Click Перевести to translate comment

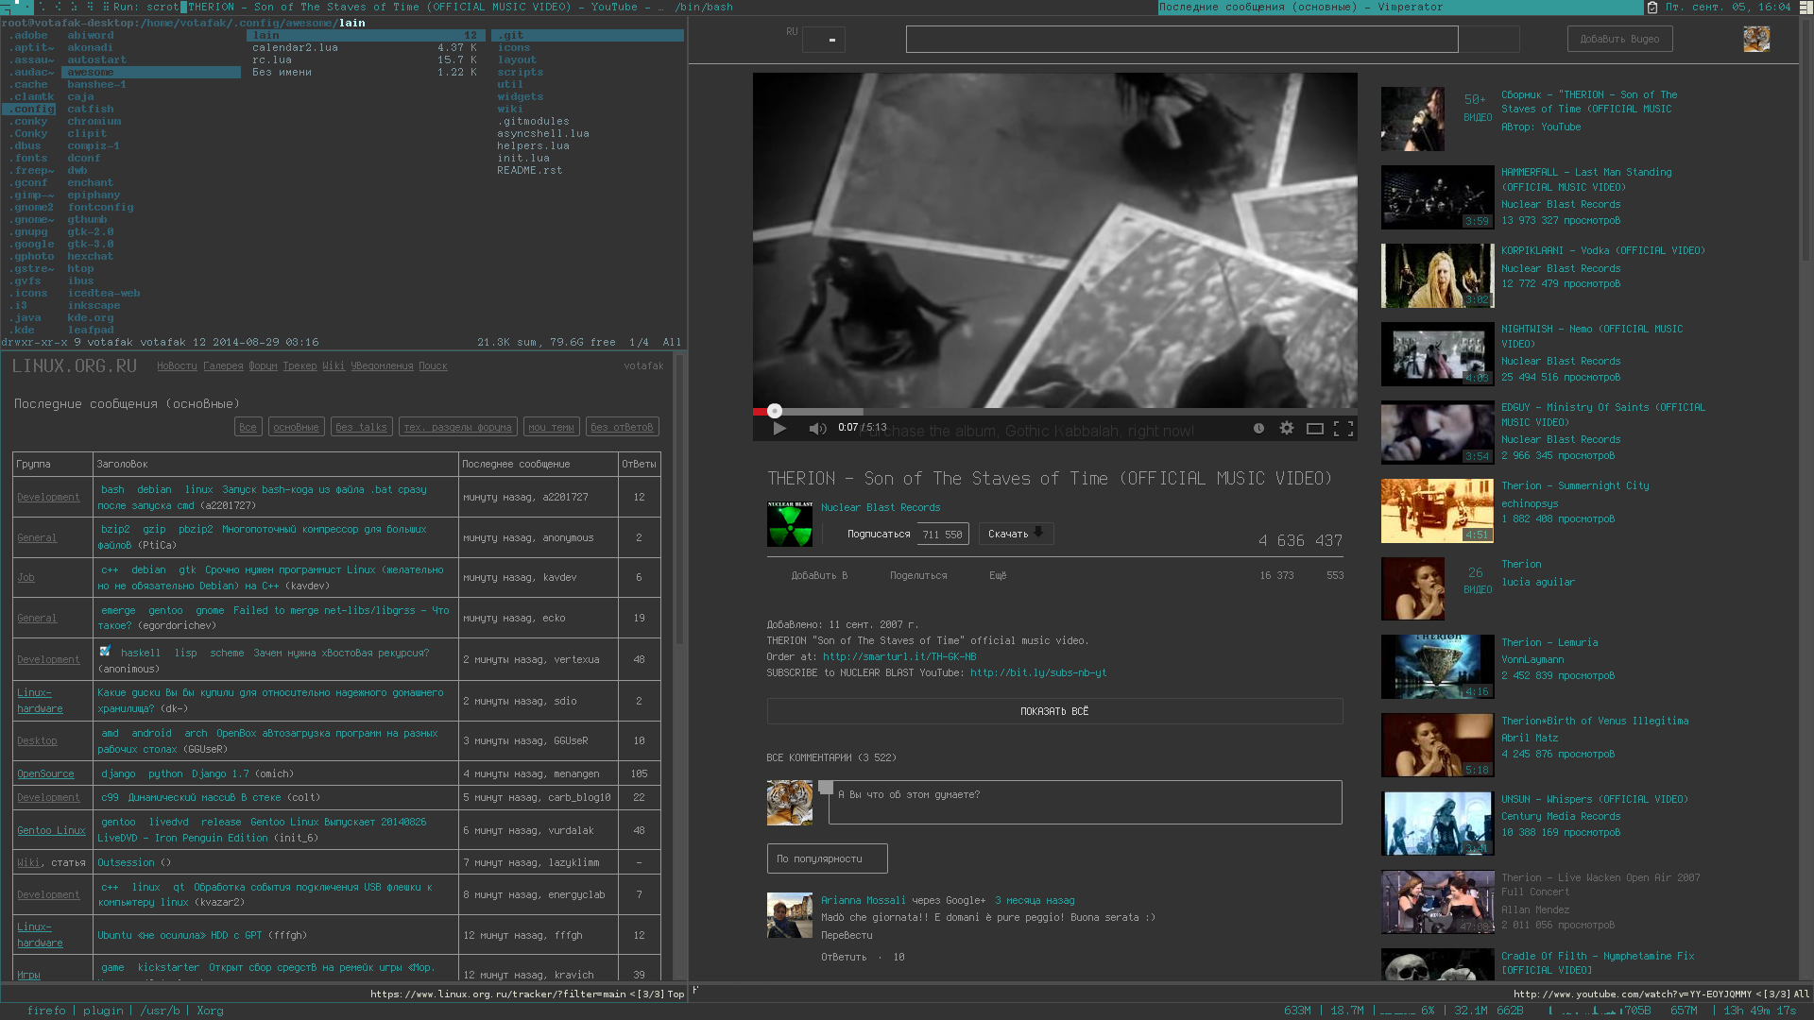coord(847,935)
